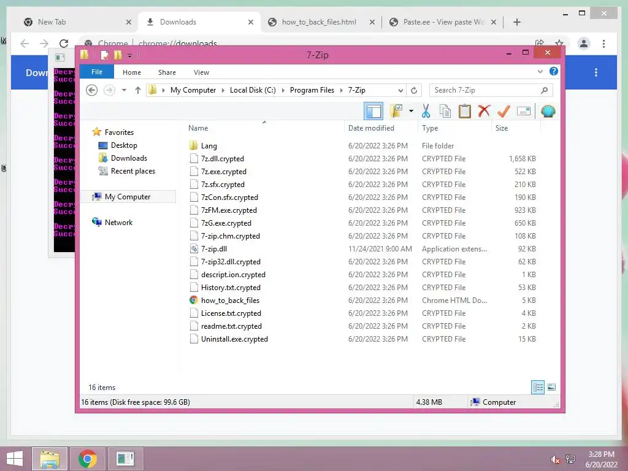Viewport: 628px width, 471px height.
Task: Open Customize Quick Access Toolbar dropdown
Action: [x=130, y=56]
